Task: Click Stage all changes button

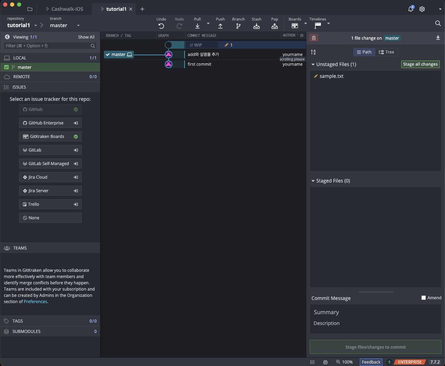Action: [420, 64]
